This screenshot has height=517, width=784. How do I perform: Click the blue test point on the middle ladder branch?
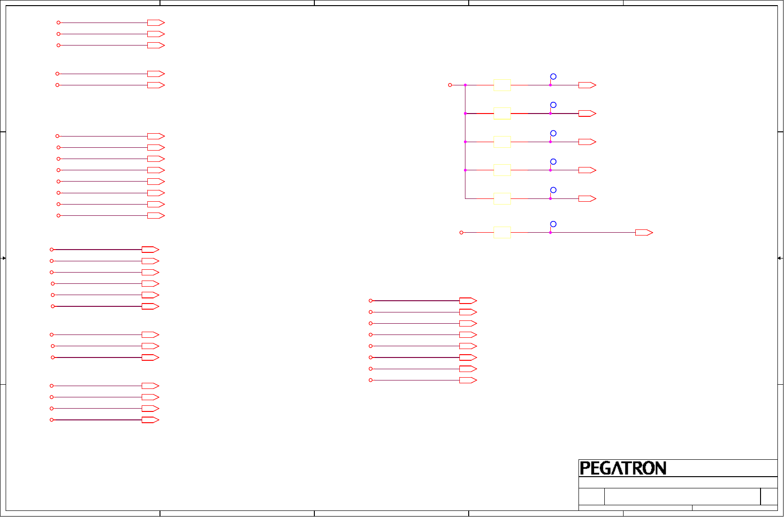pyautogui.click(x=553, y=133)
